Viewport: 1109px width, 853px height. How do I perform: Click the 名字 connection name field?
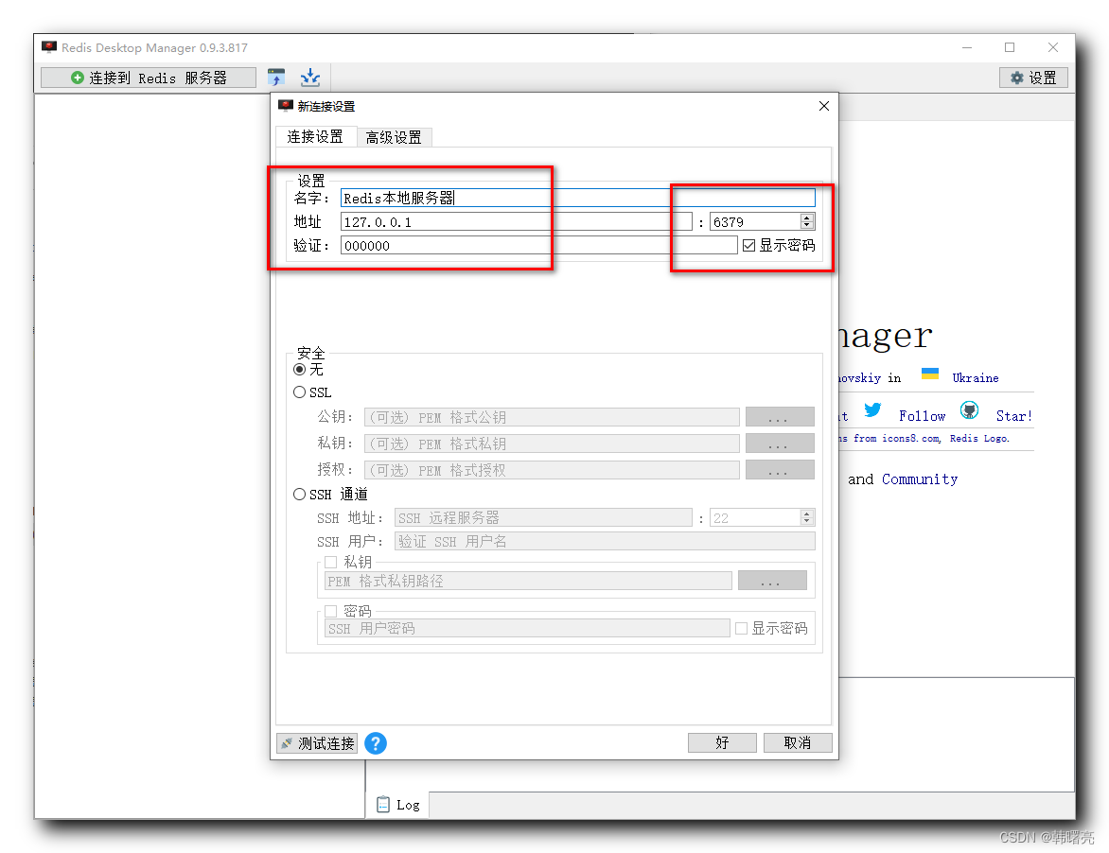click(x=578, y=198)
